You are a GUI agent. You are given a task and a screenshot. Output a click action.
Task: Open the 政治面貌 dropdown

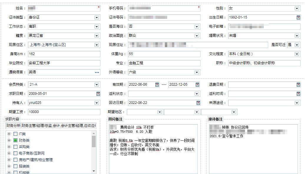197,36
